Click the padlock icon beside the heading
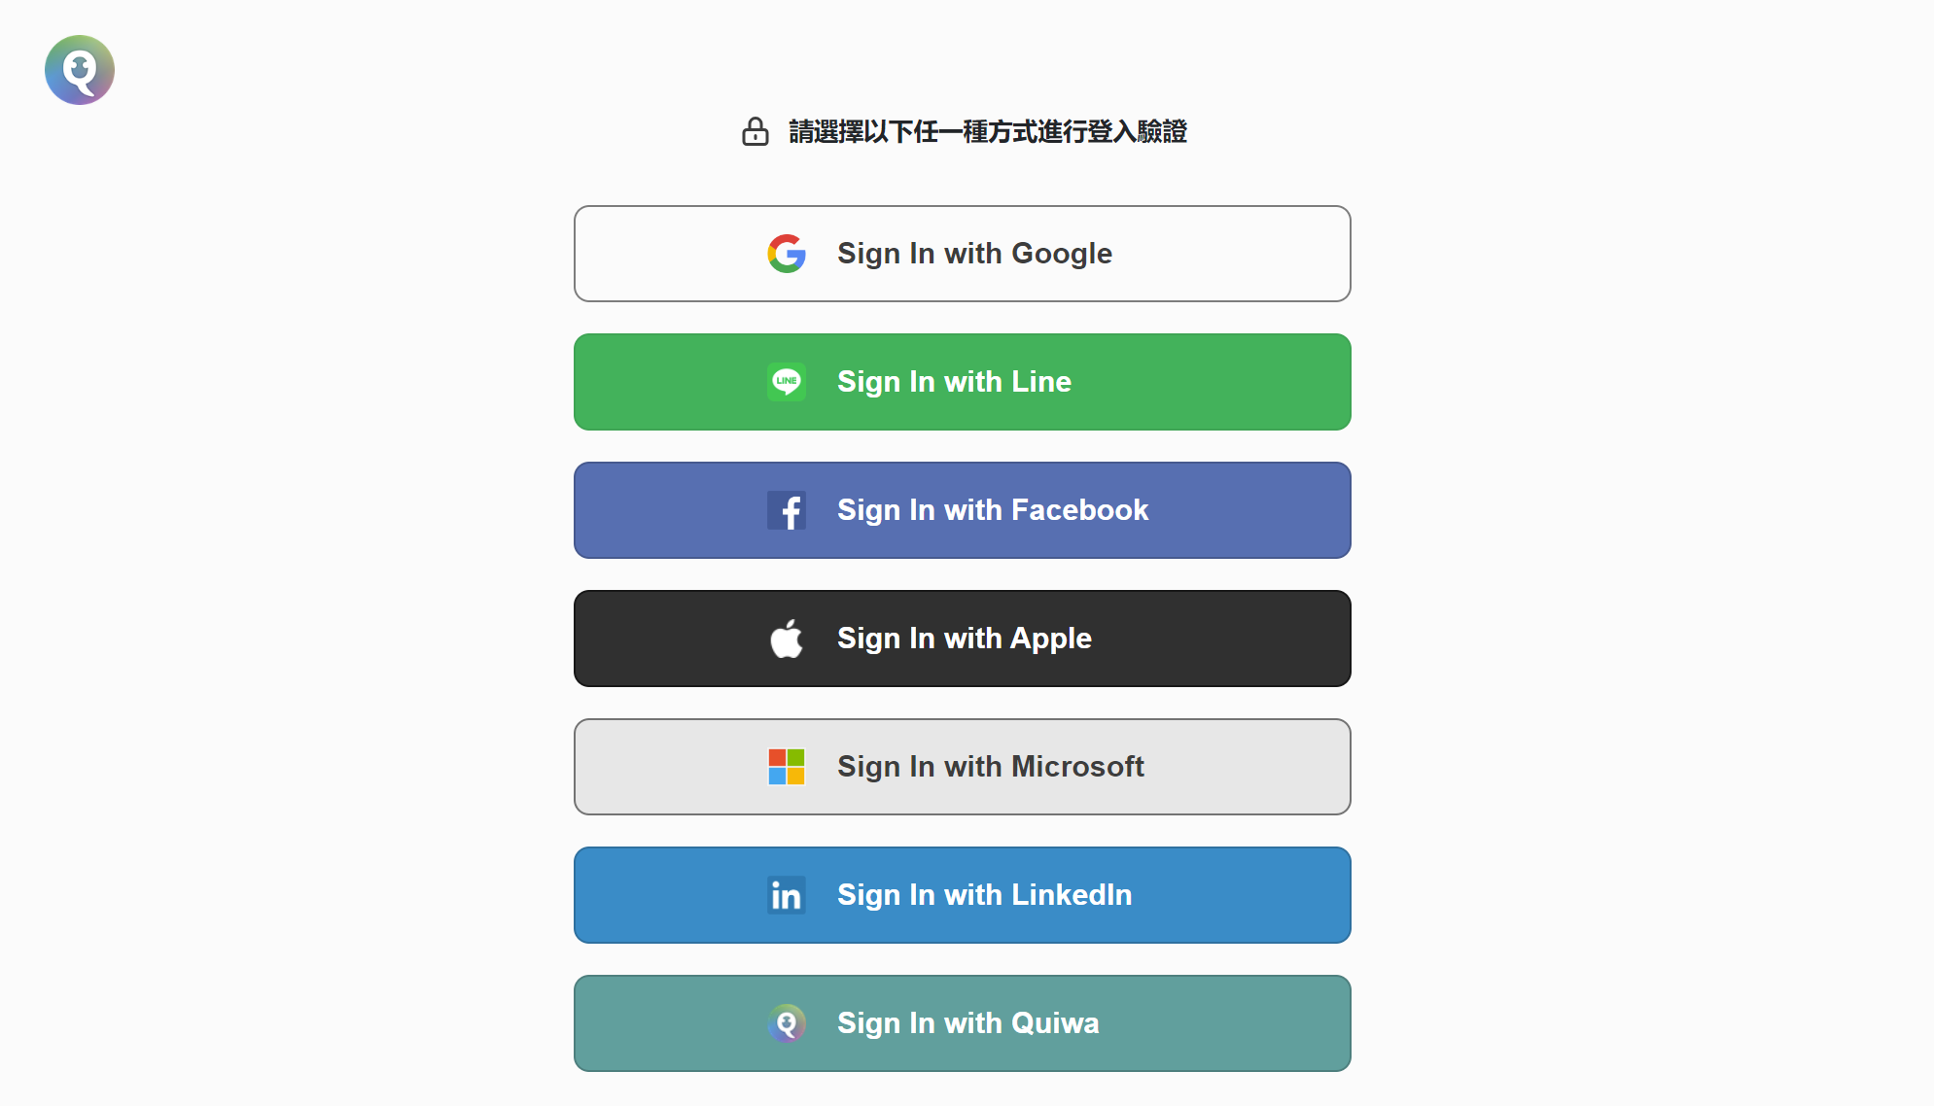 [756, 131]
